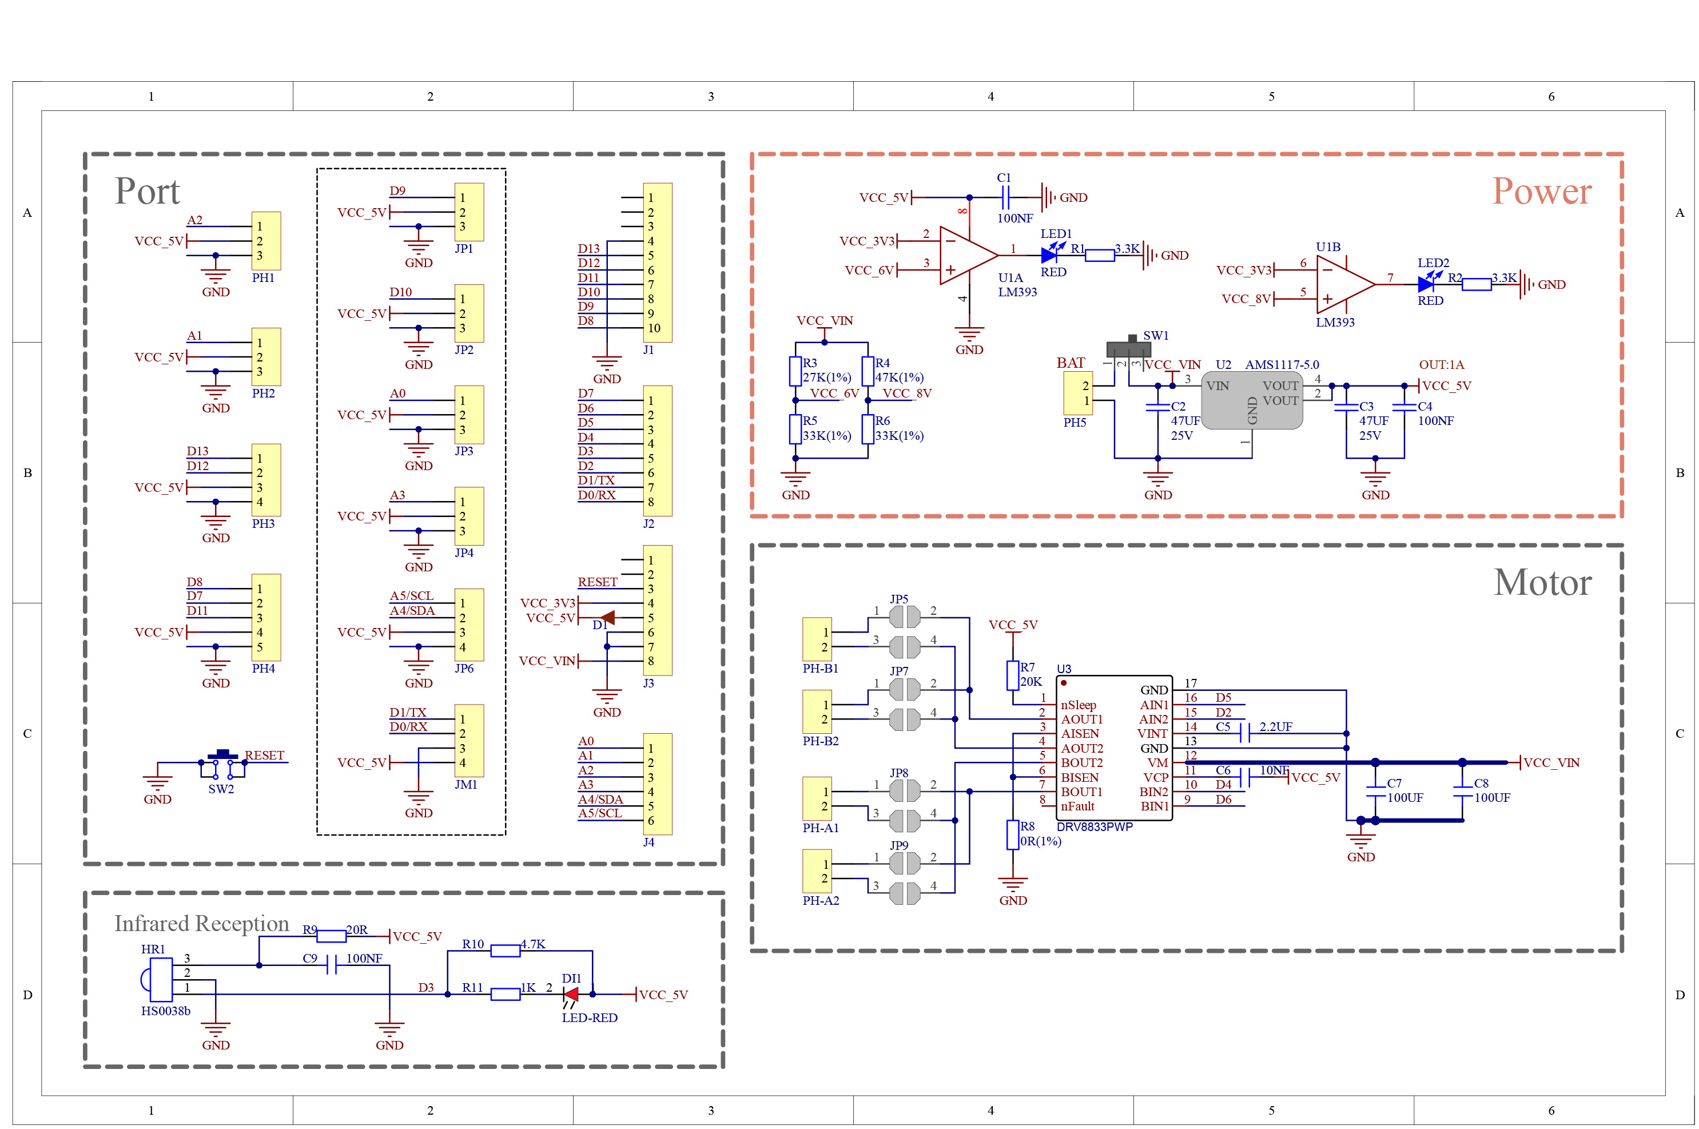This screenshot has height=1129, width=1699.
Task: Click the "AMS1117-5.0" part label
Action: pos(1282,364)
